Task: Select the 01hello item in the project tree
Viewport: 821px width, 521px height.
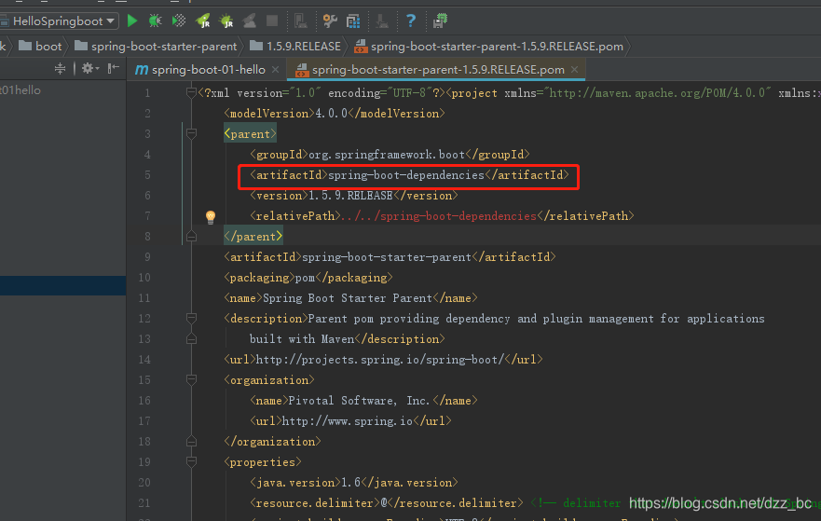Action: coord(21,90)
